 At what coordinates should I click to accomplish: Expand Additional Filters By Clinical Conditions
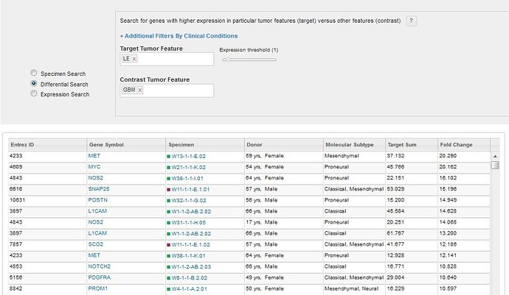[x=179, y=36]
